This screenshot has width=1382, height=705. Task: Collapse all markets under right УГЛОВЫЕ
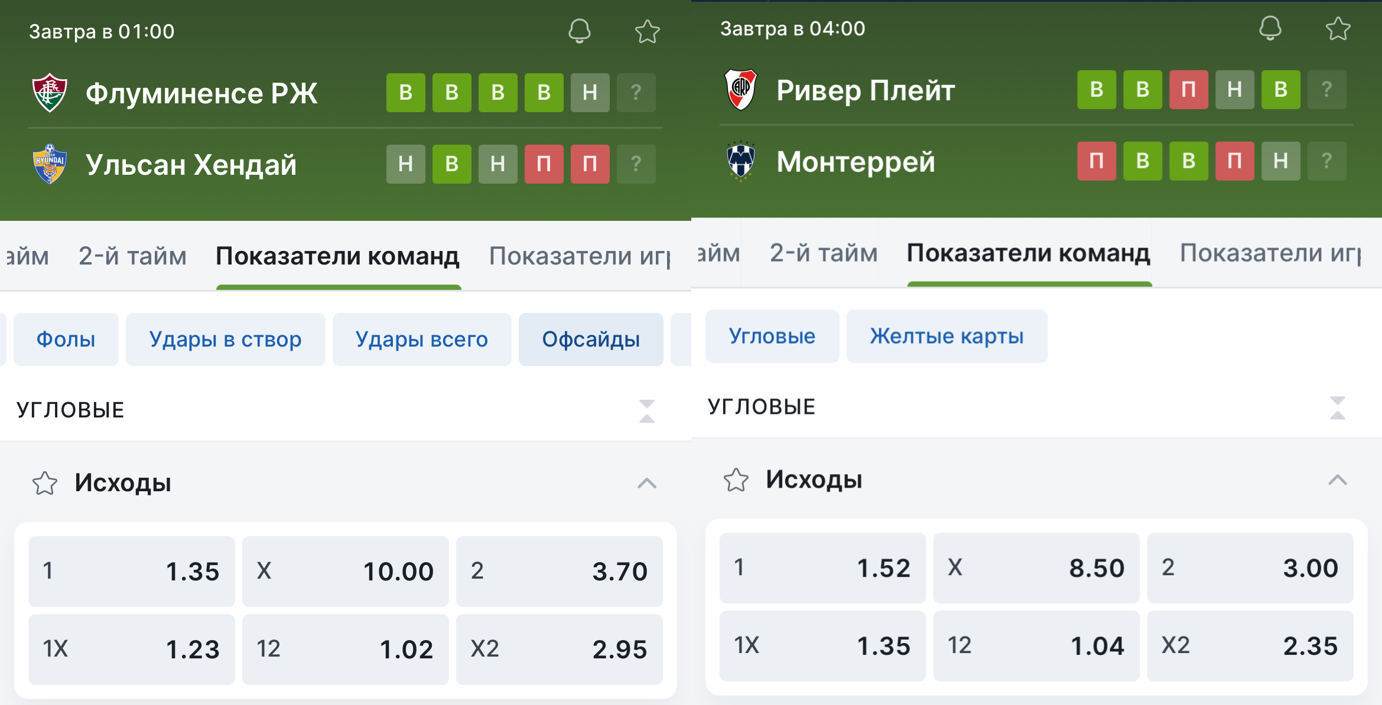[x=1338, y=408]
